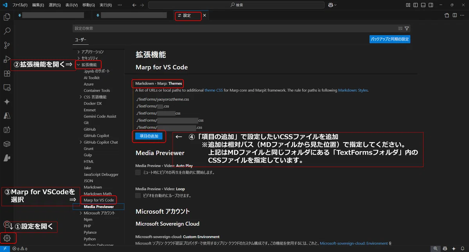The image size is (469, 252).
Task: Open the ファイル(F) menu
Action: pos(20,5)
